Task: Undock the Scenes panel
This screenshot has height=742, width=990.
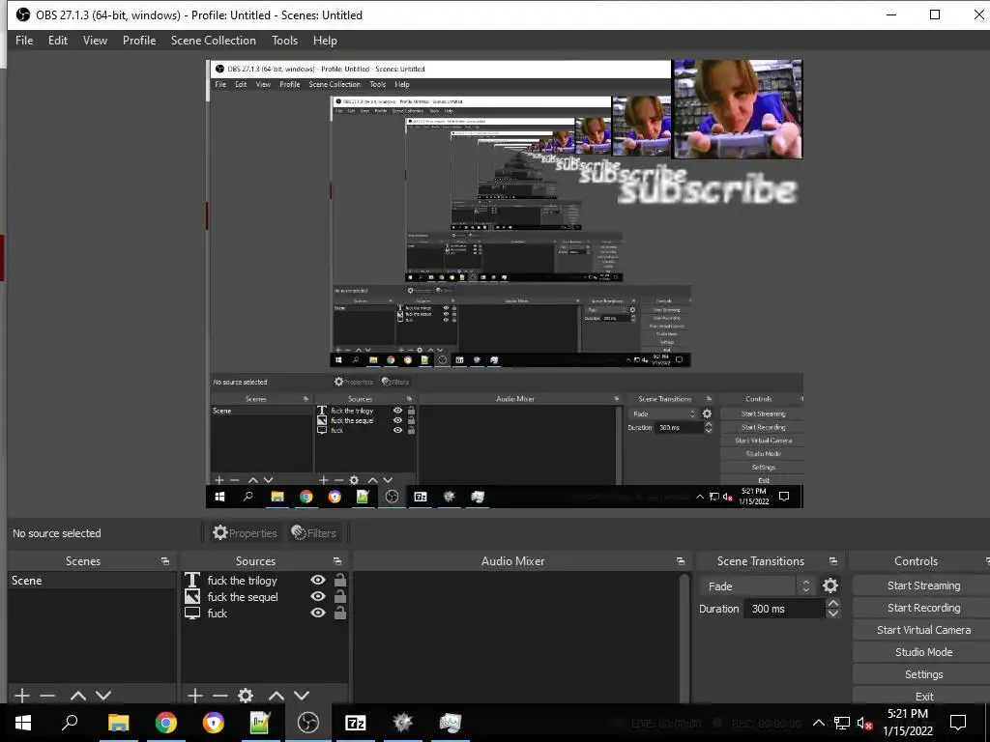Action: [165, 561]
